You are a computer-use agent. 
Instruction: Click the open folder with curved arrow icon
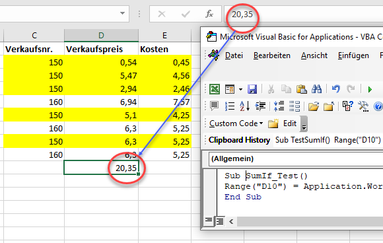click(314, 106)
